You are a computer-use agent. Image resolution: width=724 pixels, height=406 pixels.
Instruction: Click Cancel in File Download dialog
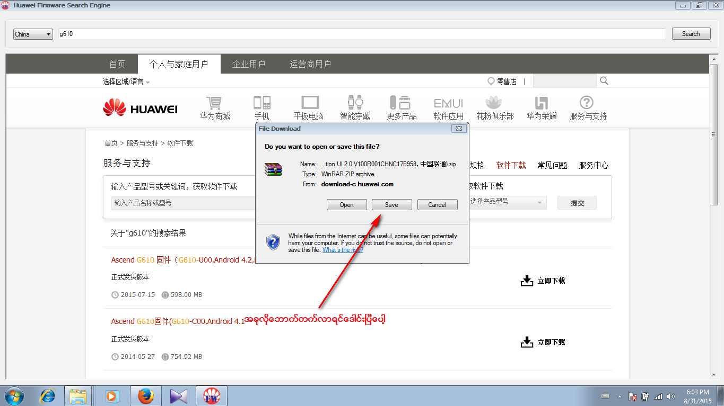pyautogui.click(x=437, y=205)
